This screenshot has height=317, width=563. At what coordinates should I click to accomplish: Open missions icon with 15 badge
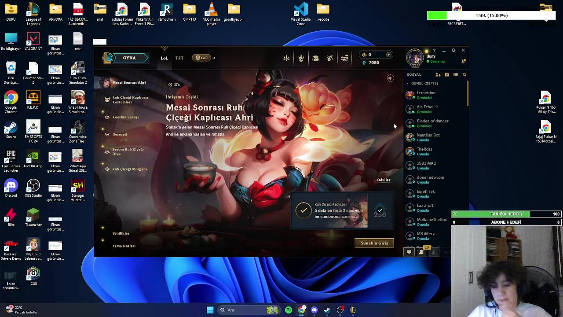[x=421, y=252]
